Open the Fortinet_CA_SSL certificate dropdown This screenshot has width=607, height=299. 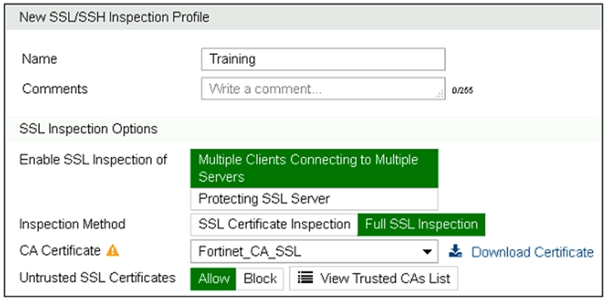coord(314,252)
